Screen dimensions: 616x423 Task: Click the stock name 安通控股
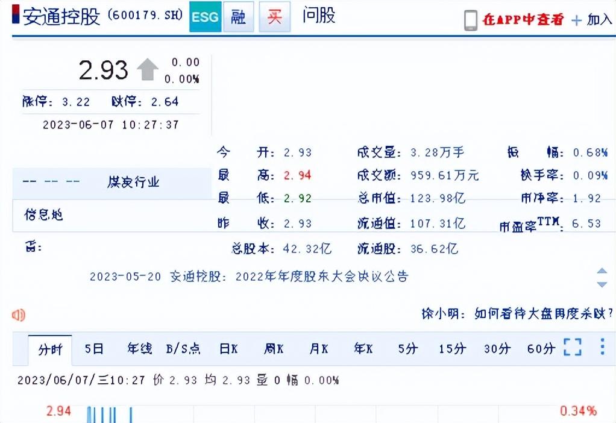61,17
